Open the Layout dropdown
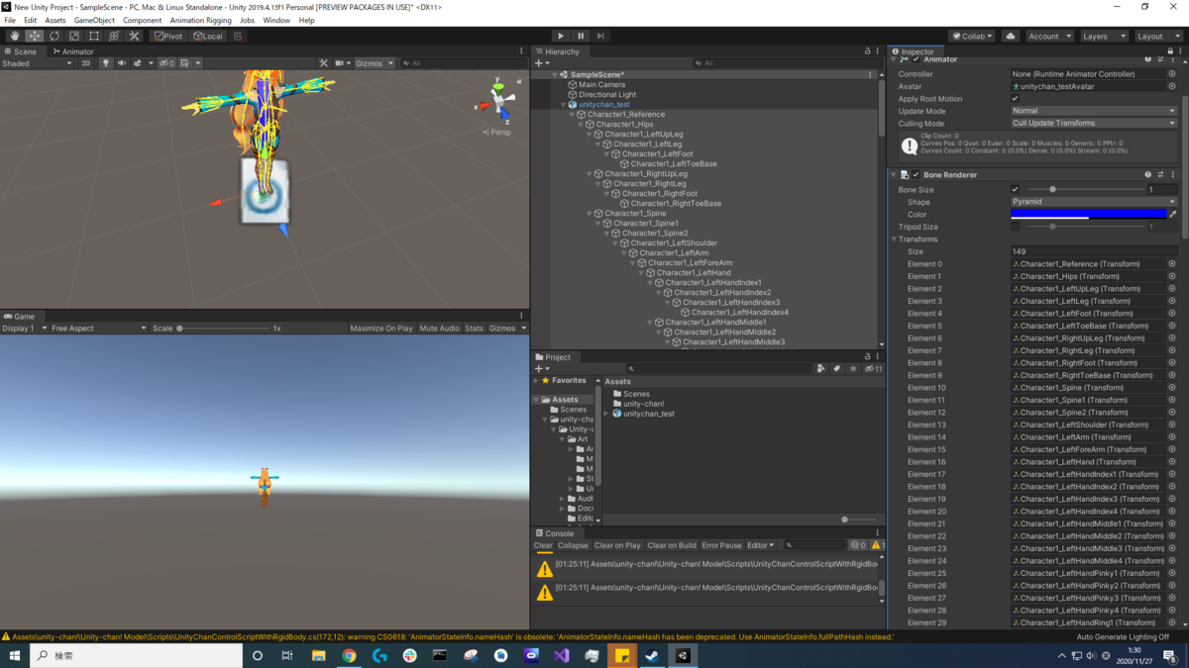The image size is (1189, 668). [x=1158, y=36]
